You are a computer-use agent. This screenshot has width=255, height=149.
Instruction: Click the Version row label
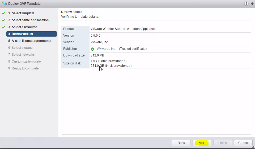point(69,36)
